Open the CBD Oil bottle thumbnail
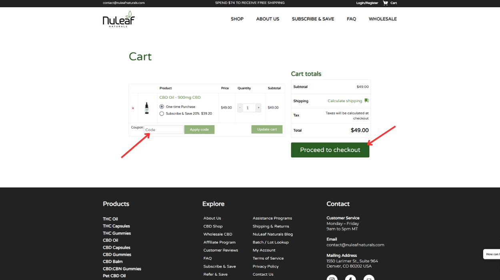Viewport: 500px width, 280px height. pos(147,108)
